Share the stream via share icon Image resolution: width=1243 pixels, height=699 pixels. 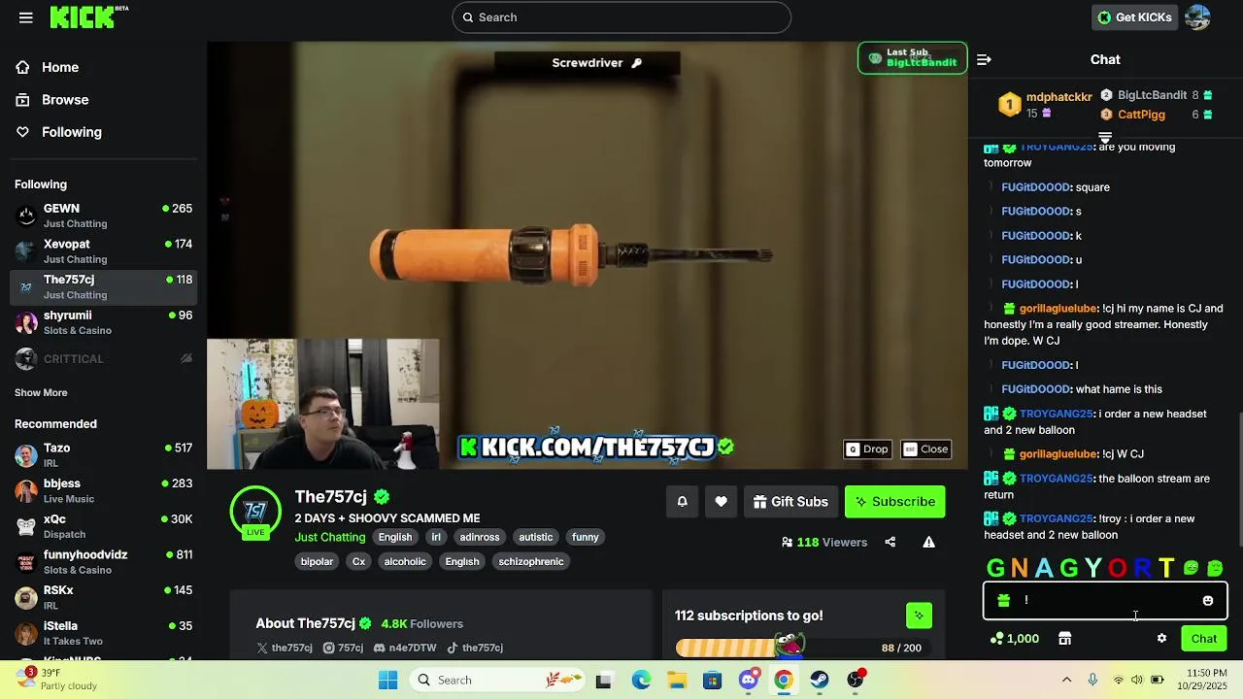(890, 543)
